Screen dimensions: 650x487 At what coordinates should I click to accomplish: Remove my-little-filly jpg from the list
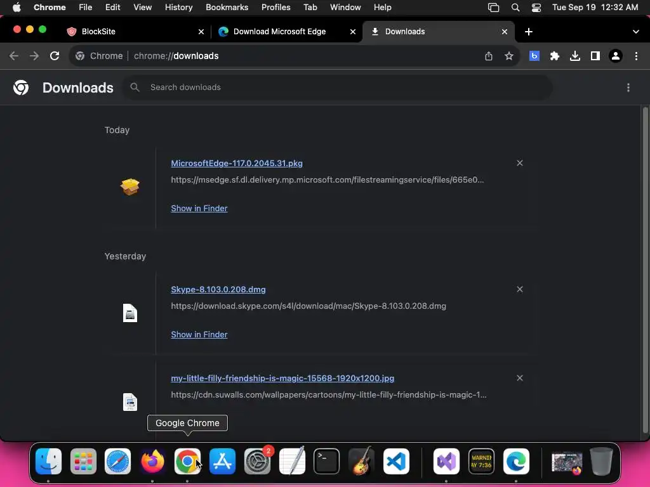(x=520, y=378)
